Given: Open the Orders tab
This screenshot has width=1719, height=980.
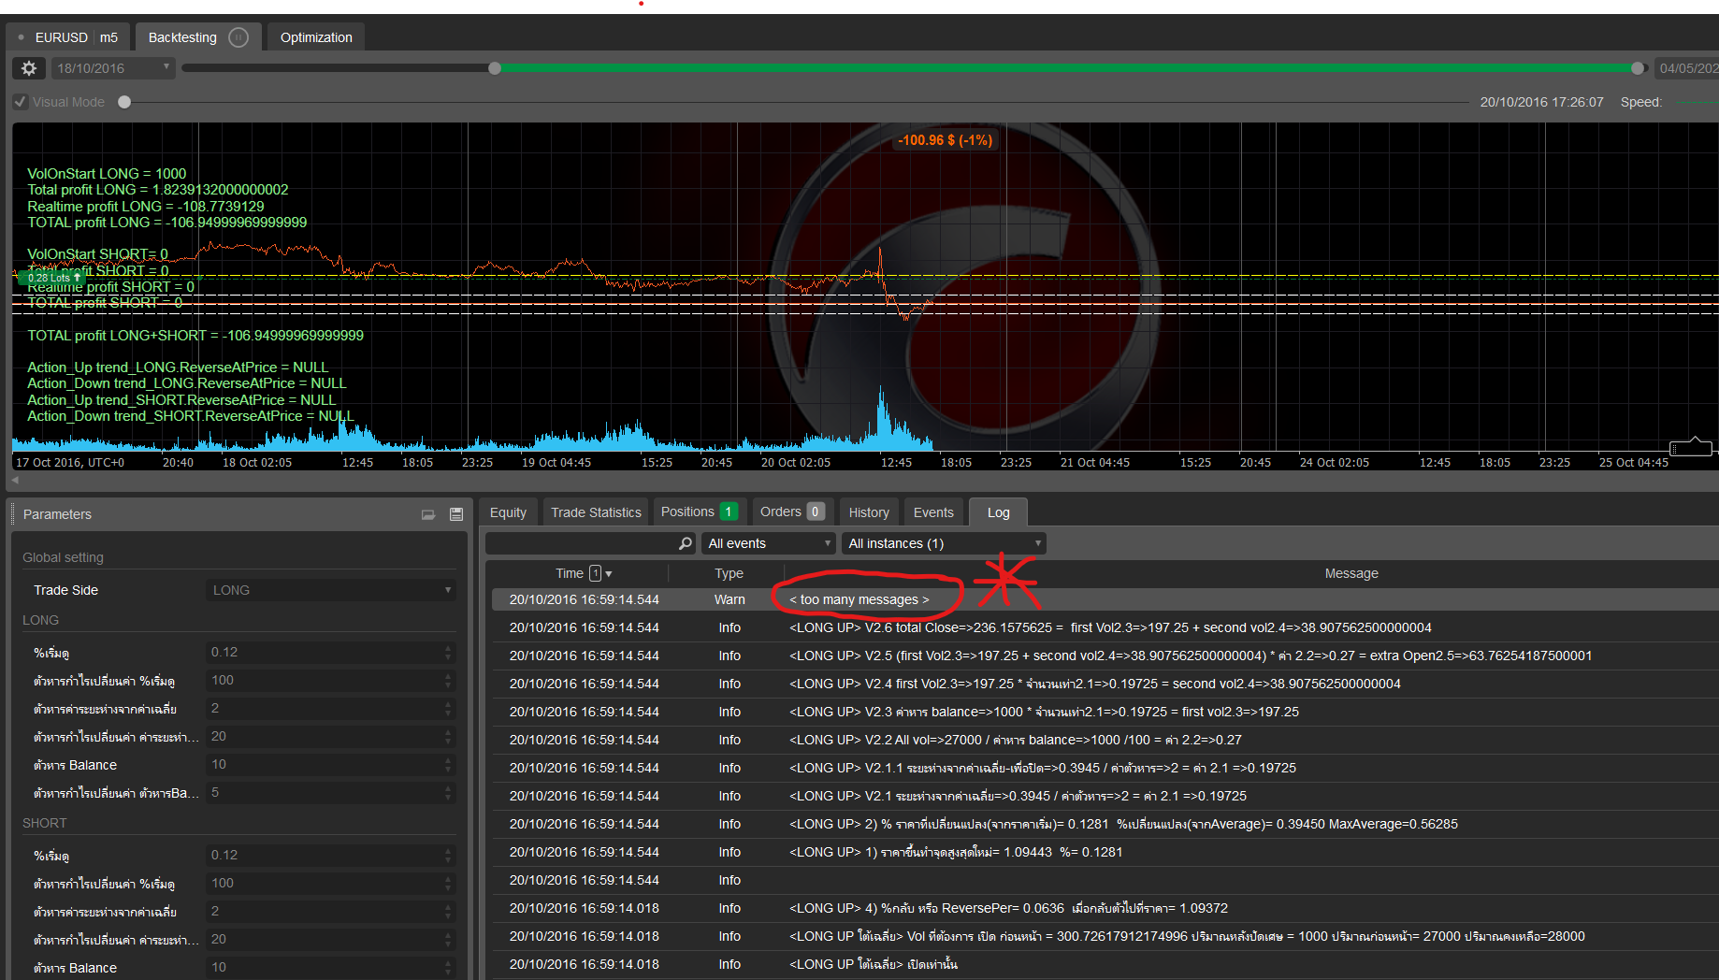Looking at the screenshot, I should pyautogui.click(x=791, y=512).
